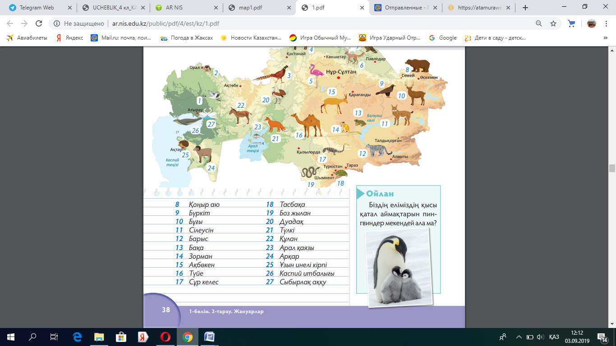Switch the ҚАЗ keyboard language

pos(554,337)
